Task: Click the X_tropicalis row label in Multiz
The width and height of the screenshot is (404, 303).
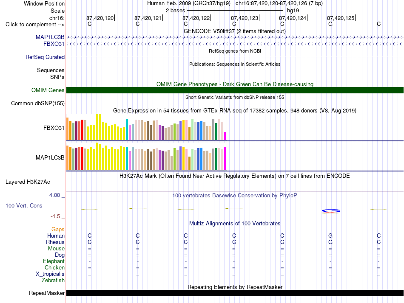Action: 50,274
